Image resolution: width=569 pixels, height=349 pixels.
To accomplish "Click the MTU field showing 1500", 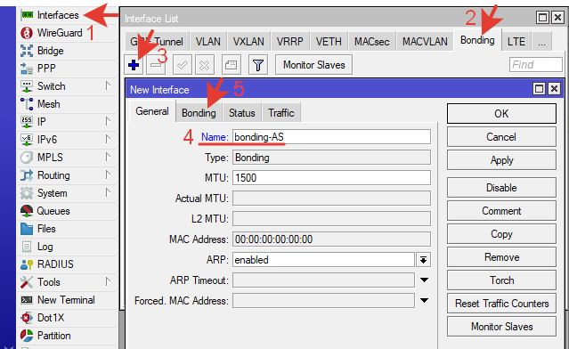I will point(331,178).
